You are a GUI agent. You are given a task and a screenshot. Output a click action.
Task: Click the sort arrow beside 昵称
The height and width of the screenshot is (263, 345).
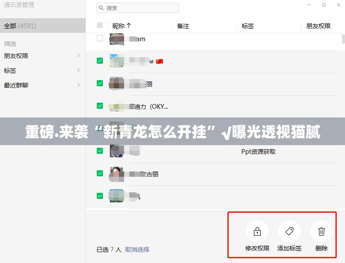coord(129,26)
